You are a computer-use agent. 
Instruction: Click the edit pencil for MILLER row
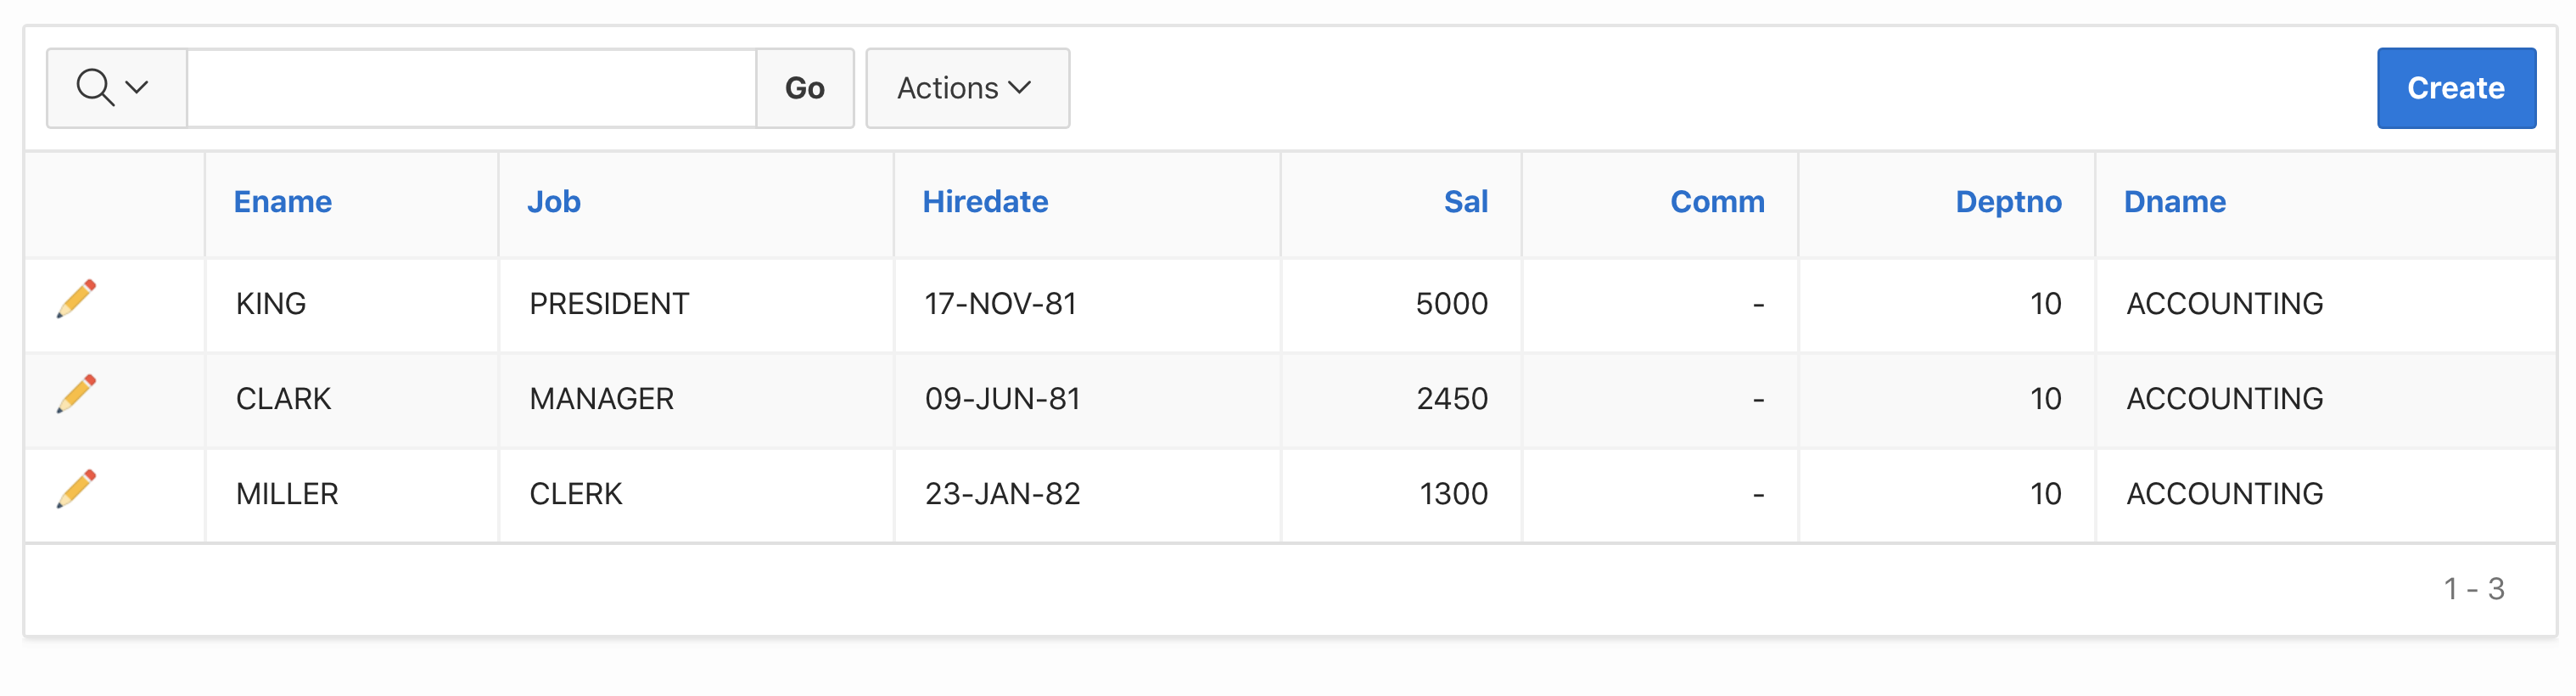tap(77, 489)
